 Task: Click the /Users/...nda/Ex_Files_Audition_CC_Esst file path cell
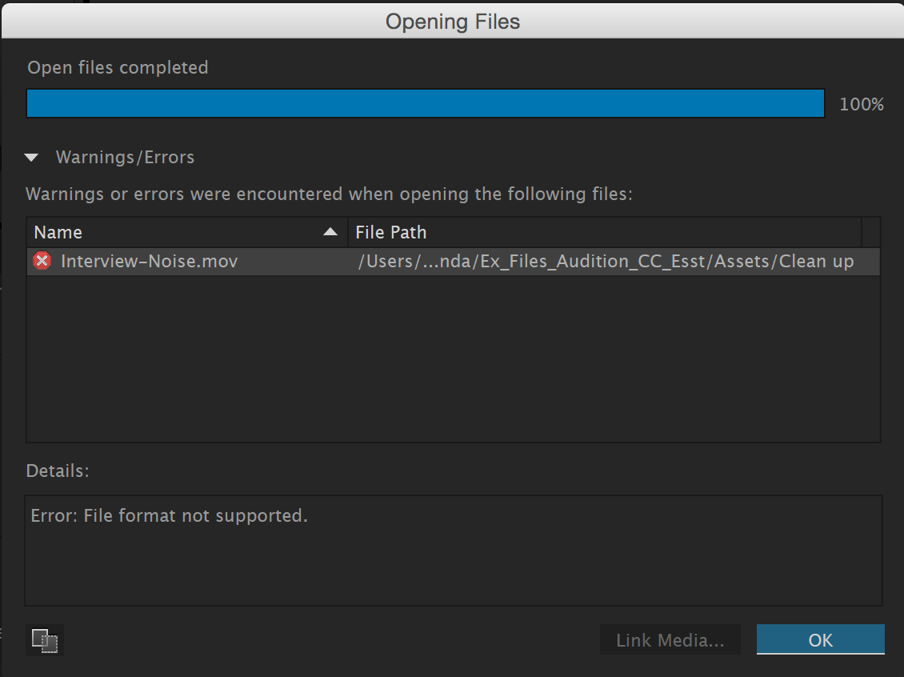pyautogui.click(x=606, y=261)
